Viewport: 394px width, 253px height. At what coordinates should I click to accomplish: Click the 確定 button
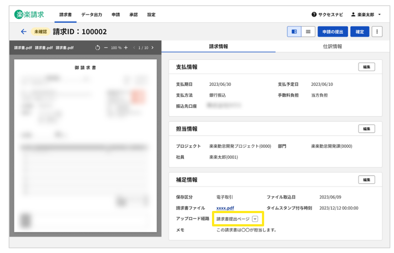tap(360, 32)
